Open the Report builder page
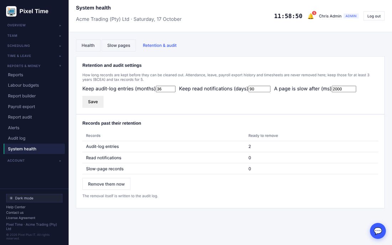The width and height of the screenshot is (392, 245). (x=34, y=96)
